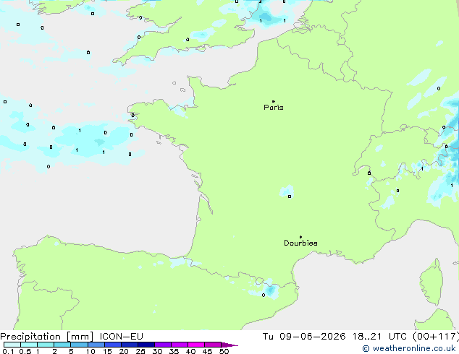Click the Dourbies location label

coord(300,243)
